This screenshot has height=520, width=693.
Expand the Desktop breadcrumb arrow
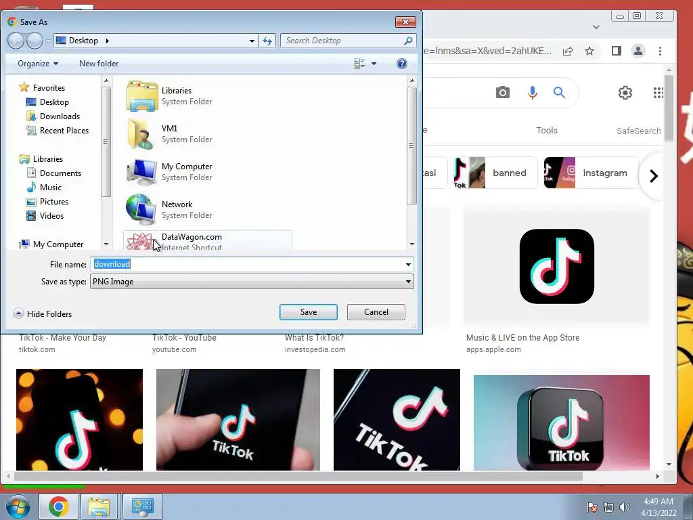pyautogui.click(x=108, y=41)
